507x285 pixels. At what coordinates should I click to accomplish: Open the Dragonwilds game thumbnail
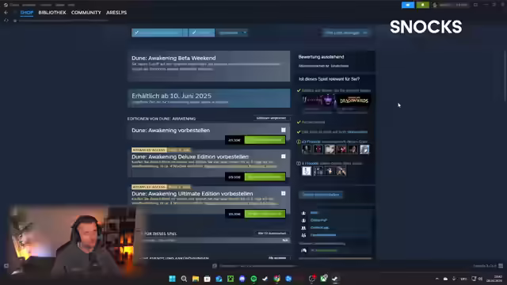[354, 101]
